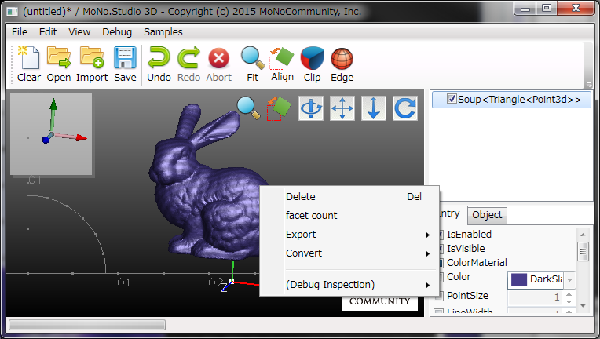Open the Edit menu
600x339 pixels.
48,32
